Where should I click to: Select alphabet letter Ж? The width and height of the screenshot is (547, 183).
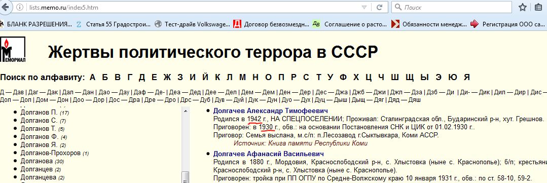(x=167, y=78)
